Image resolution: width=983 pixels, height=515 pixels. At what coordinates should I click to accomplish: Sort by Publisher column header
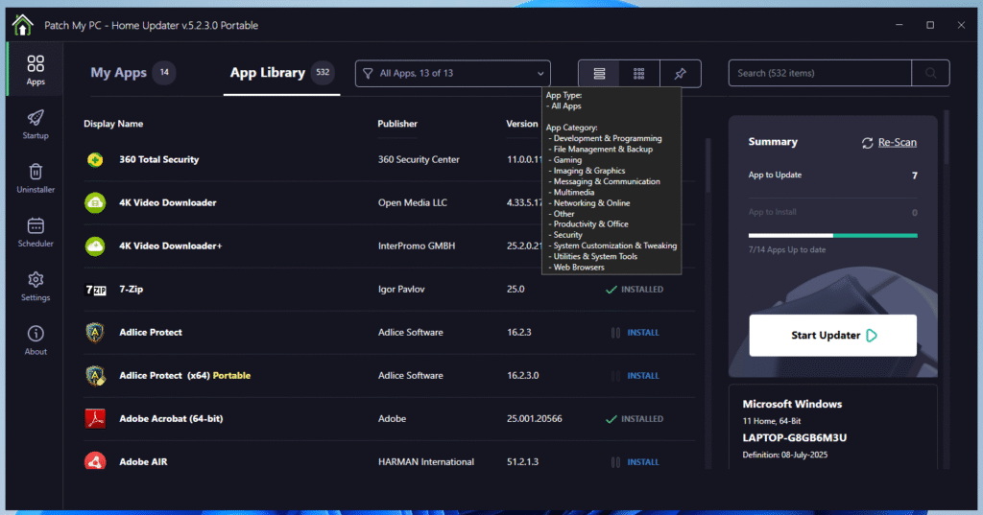point(397,124)
